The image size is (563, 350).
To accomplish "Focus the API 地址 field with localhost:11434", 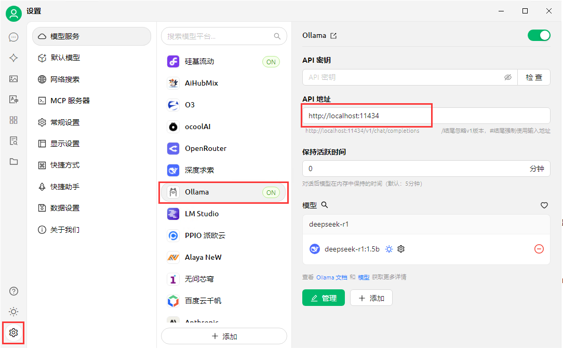I will (426, 116).
